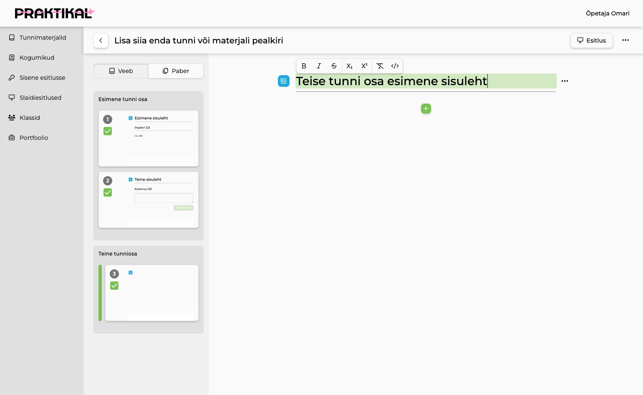Open the Õpetaja Omari user menu
The height and width of the screenshot is (395, 643).
pyautogui.click(x=608, y=13)
